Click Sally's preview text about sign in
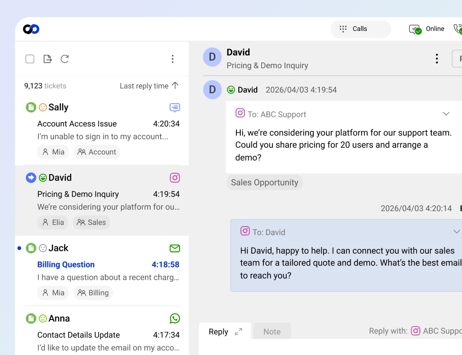Image resolution: width=462 pixels, height=355 pixels. (x=103, y=137)
